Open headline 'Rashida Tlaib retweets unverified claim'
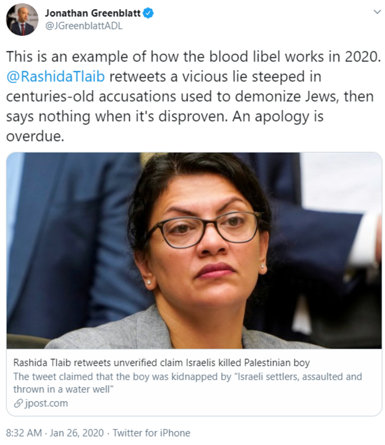385x445 pixels. pyautogui.click(x=161, y=363)
